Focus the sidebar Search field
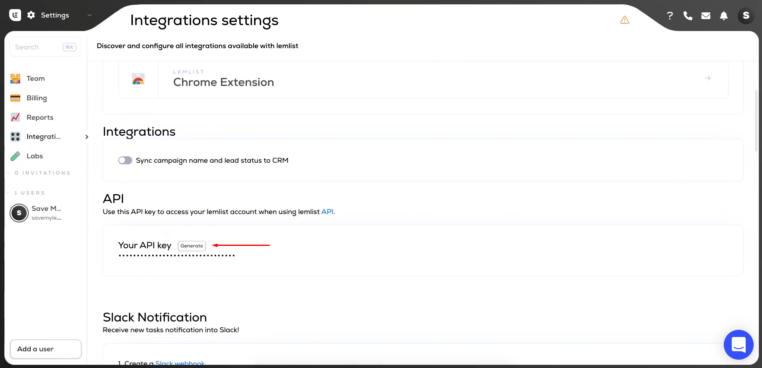The image size is (762, 368). pyautogui.click(x=45, y=47)
